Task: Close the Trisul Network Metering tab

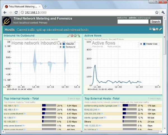Action: (40, 7)
